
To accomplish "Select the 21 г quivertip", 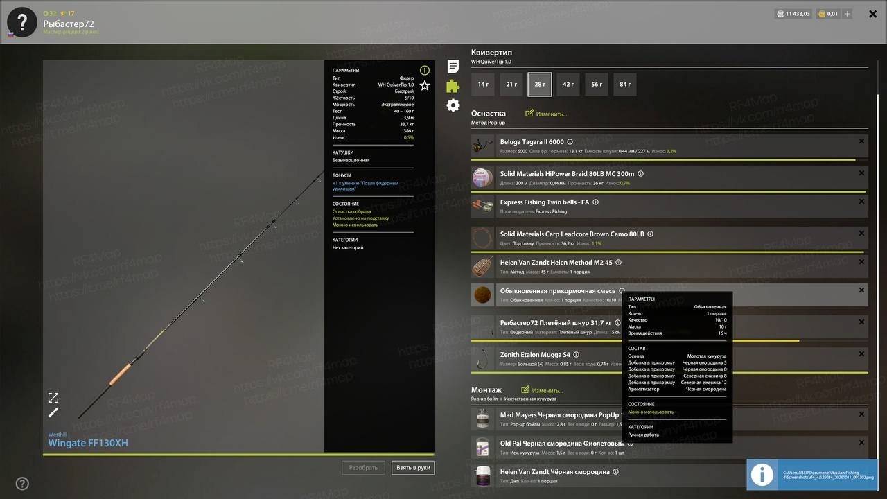I will [511, 85].
